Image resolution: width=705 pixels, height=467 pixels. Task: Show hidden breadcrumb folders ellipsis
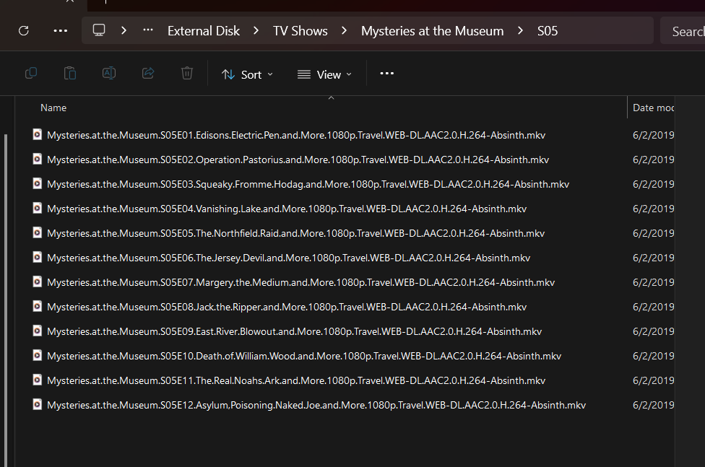pos(148,30)
